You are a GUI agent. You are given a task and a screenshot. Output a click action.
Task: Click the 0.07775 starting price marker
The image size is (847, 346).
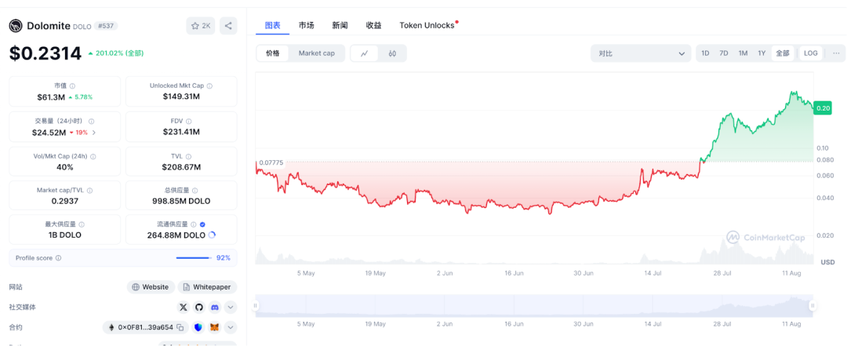coord(271,162)
